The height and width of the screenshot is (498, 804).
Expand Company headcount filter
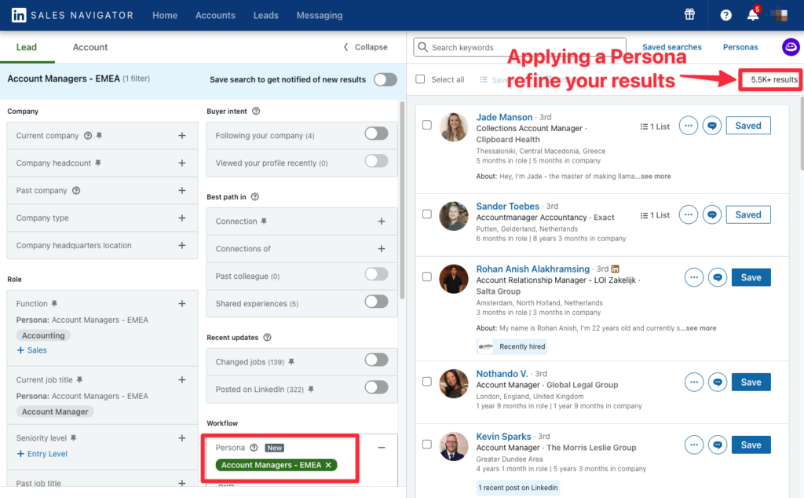click(182, 163)
